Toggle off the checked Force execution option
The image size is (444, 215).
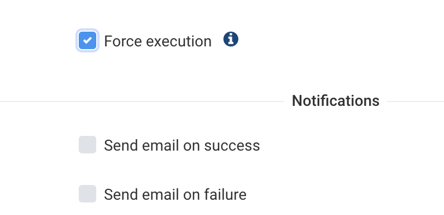tap(87, 40)
